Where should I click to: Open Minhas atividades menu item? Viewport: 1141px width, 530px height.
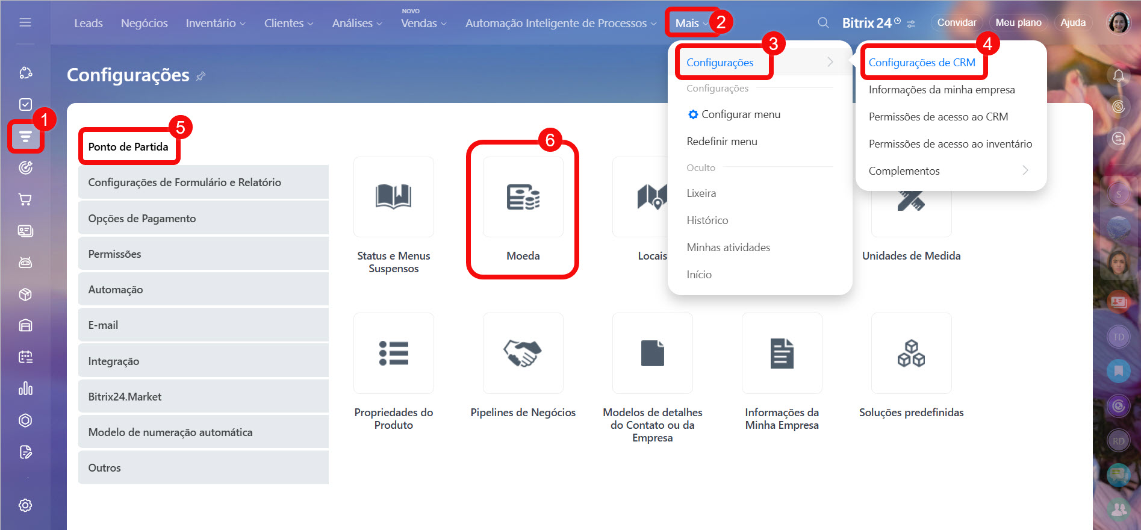pos(729,247)
